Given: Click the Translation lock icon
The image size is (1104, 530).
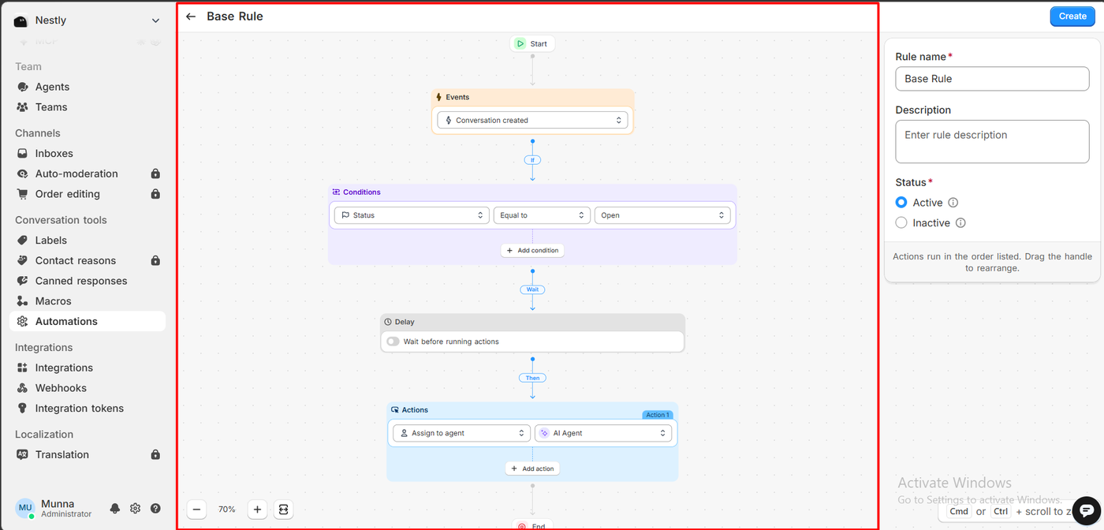Looking at the screenshot, I should tap(155, 454).
